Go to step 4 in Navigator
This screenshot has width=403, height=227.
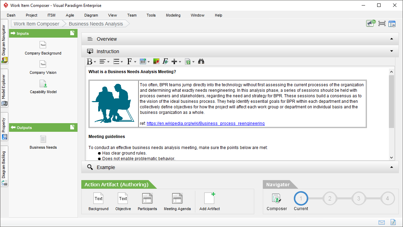point(387,198)
